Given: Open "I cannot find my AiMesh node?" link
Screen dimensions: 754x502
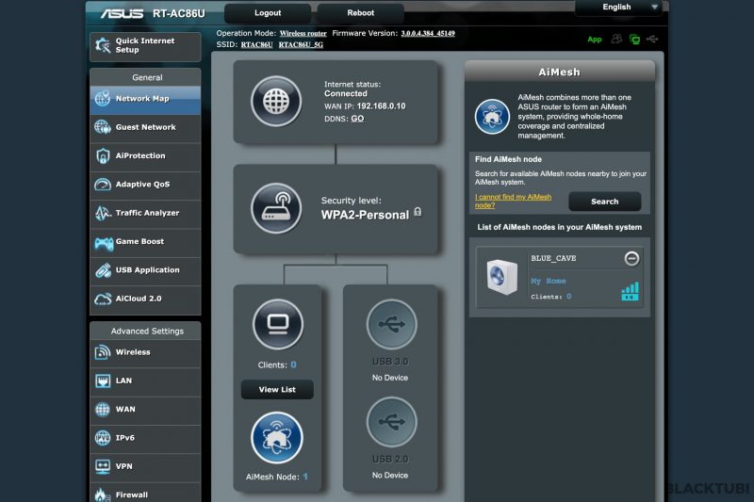Looking at the screenshot, I should click(513, 202).
